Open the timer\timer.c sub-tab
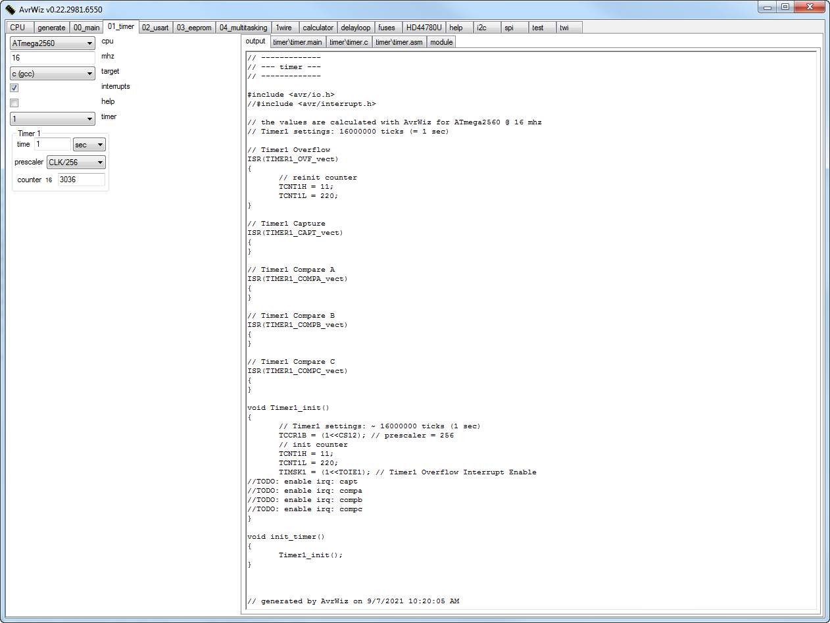This screenshot has height=623, width=830. pyautogui.click(x=349, y=42)
